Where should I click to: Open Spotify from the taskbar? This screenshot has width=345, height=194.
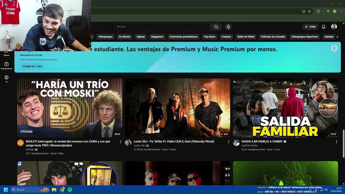click(70, 190)
